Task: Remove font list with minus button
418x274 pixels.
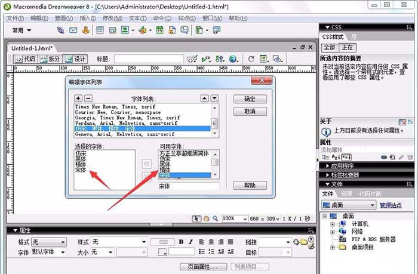Action: [x=88, y=98]
